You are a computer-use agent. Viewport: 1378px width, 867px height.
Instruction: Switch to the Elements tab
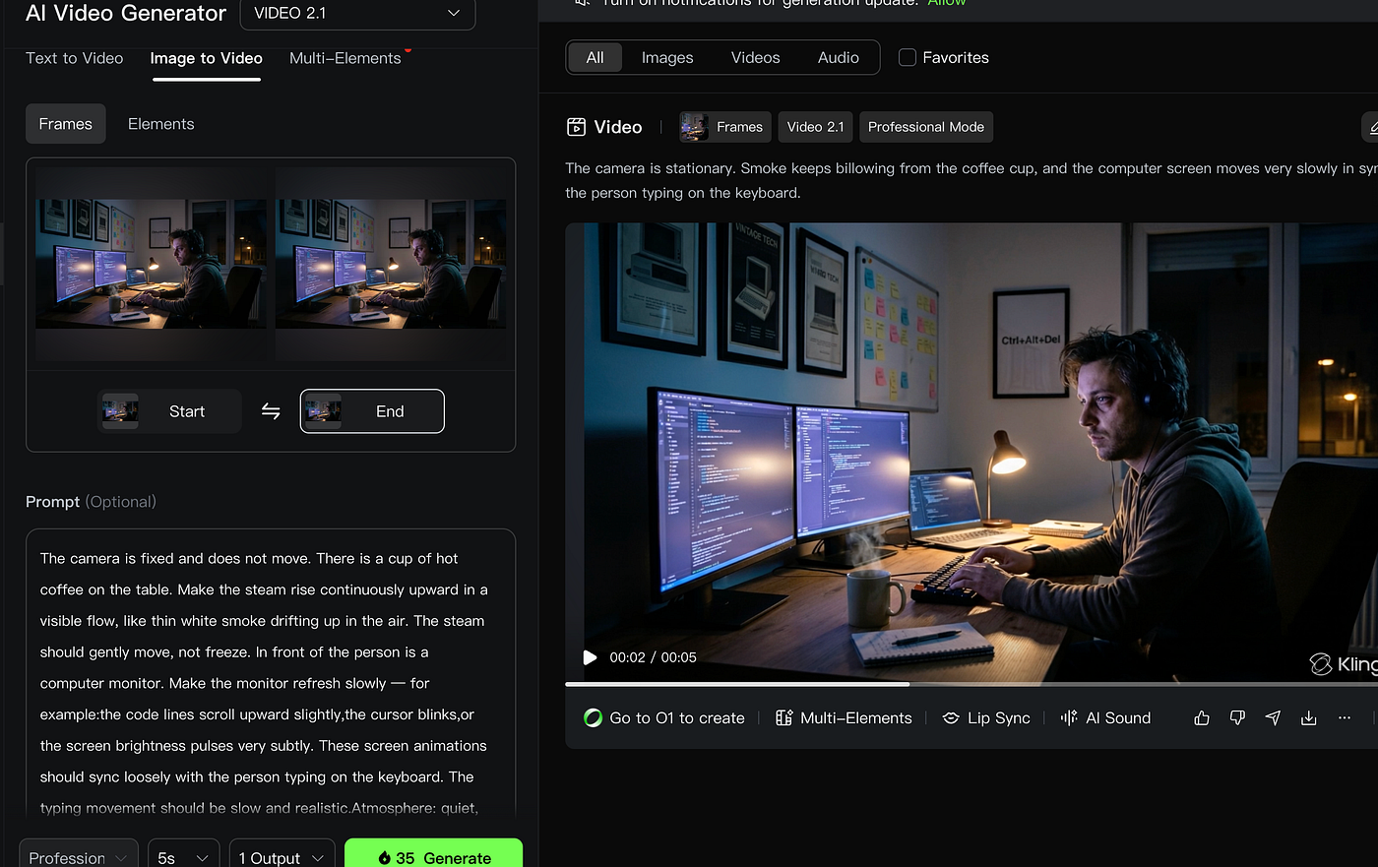click(160, 124)
